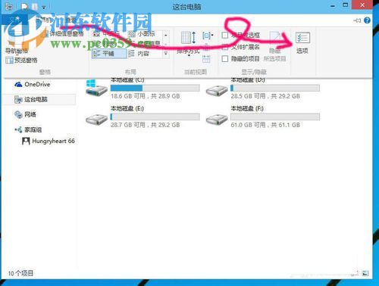Click the E: drive usage bar

point(155,117)
